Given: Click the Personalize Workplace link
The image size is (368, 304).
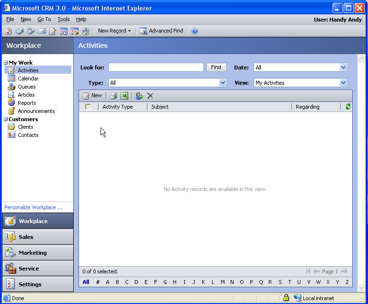Looking at the screenshot, I should pyautogui.click(x=33, y=207).
